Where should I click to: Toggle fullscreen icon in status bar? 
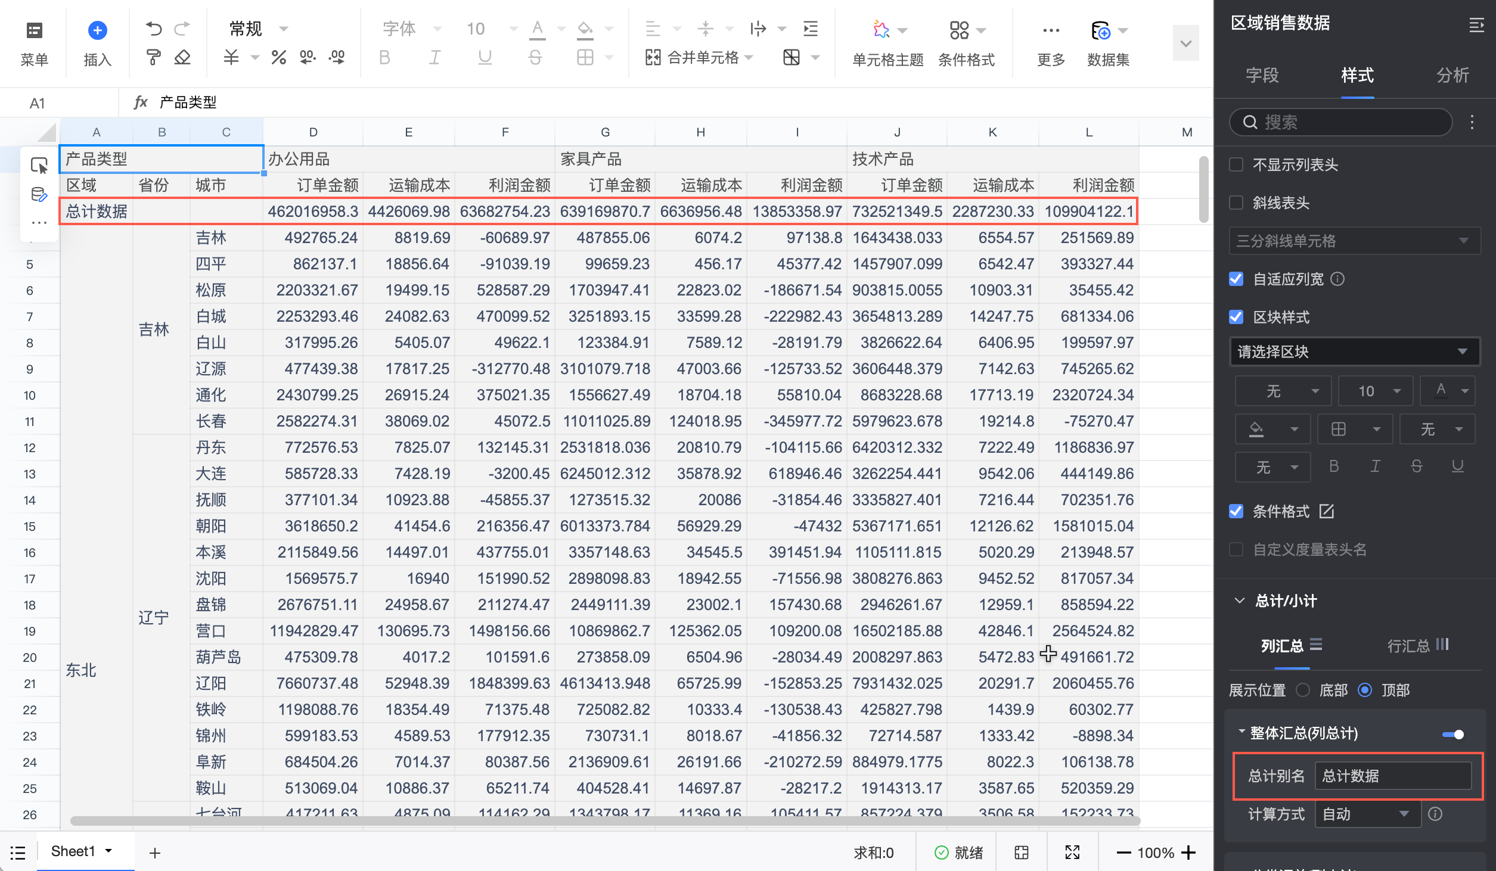click(1072, 853)
